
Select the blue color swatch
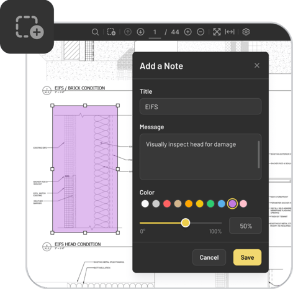point(222,204)
